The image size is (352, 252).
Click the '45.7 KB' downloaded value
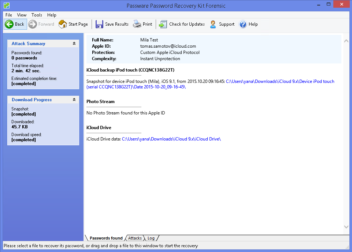coord(19,127)
